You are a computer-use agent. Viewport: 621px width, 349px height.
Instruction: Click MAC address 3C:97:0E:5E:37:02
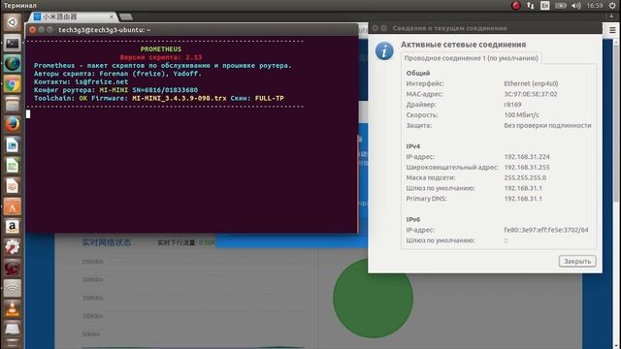coord(531,94)
